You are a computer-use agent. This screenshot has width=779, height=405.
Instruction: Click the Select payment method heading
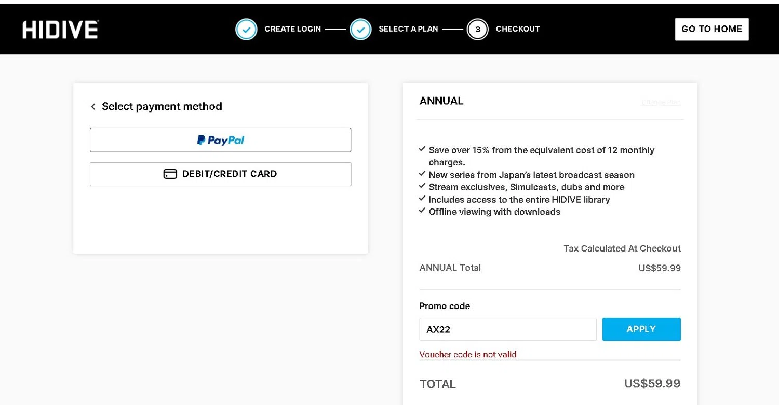162,106
